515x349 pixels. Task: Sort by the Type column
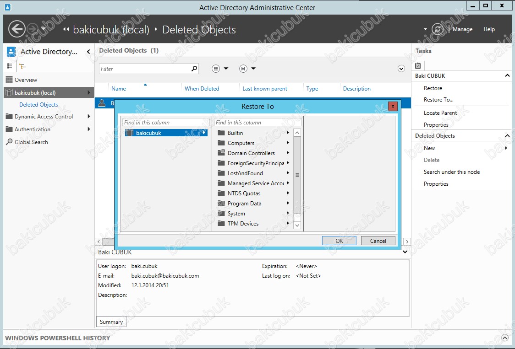[312, 89]
